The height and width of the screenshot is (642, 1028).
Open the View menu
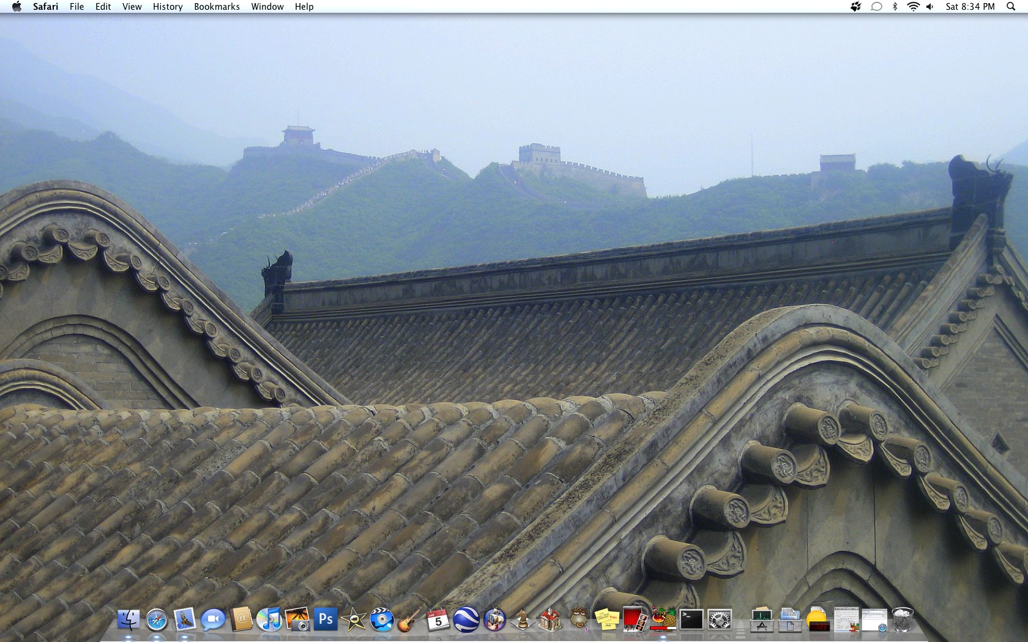(132, 7)
